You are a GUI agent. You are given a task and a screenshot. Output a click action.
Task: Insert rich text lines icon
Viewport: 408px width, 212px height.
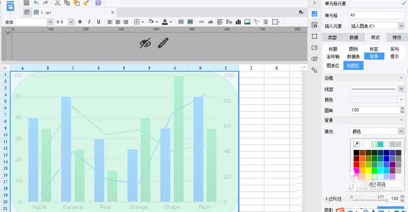pyautogui.click(x=220, y=22)
